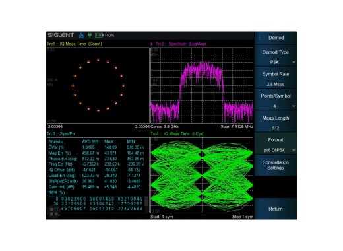343x251 pixels.
Task: Click the symbol data 66001450
Action: [x=102, y=199]
